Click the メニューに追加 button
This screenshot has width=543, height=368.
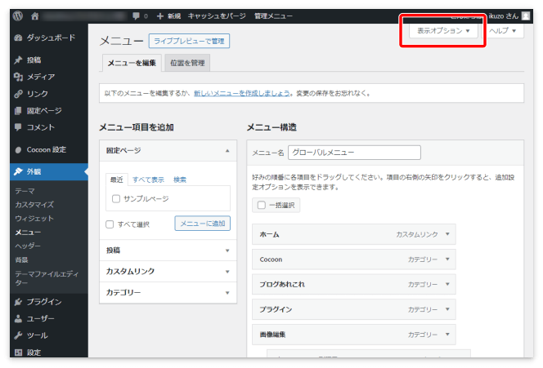tap(203, 224)
